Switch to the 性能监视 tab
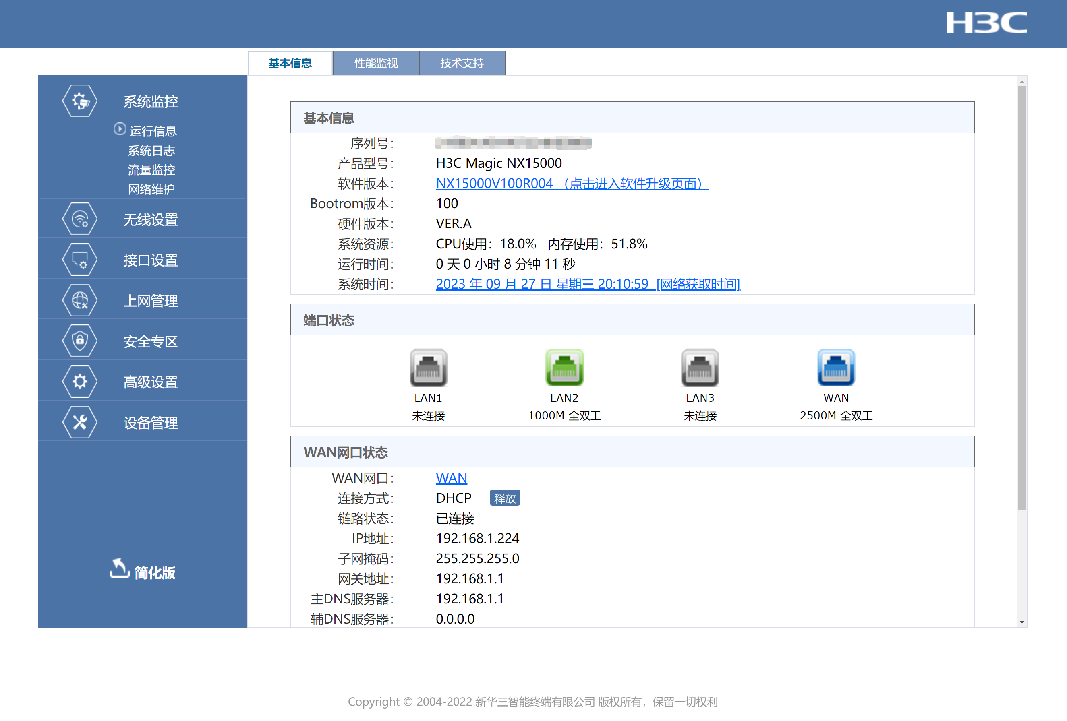The image size is (1067, 721). click(376, 63)
